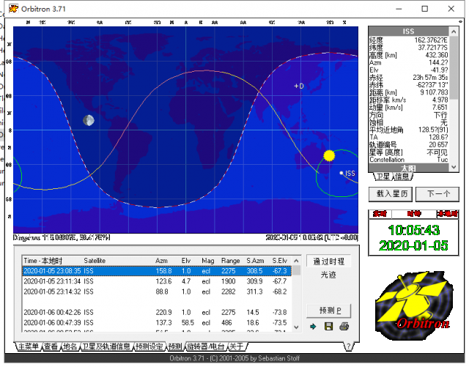
Task: Click the Elv column header
Action: click(x=185, y=261)
